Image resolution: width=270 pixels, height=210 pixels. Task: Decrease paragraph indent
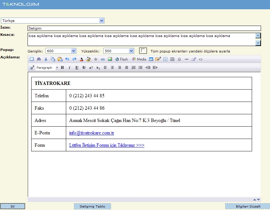pyautogui.click(x=155, y=68)
